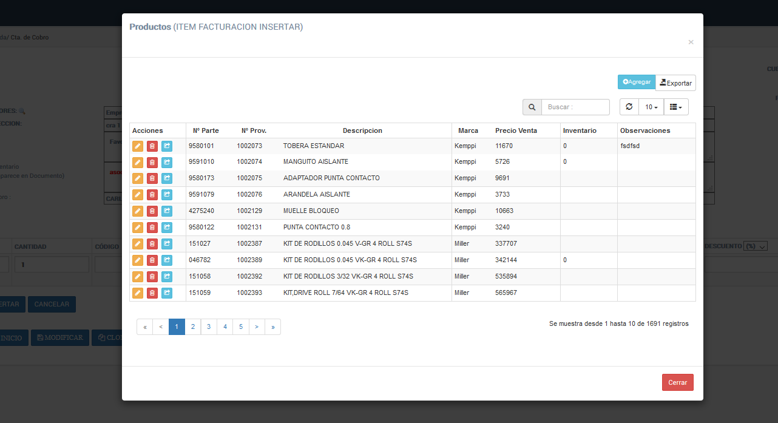The image size is (778, 423).
Task: Click the Buscar search input field
Action: click(x=575, y=107)
